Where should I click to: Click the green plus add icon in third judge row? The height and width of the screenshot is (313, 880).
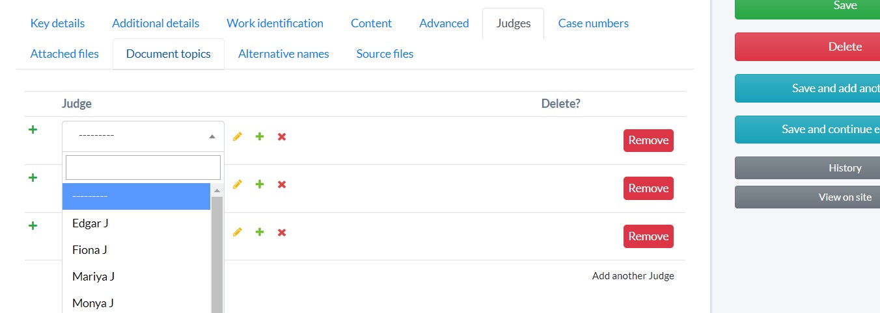click(x=260, y=232)
